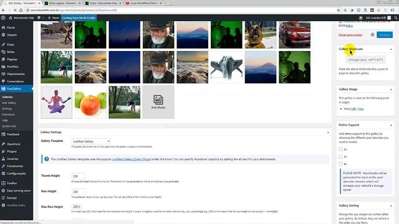399x224 pixels.
Task: Open the Galleries submenu link
Action: (7, 97)
